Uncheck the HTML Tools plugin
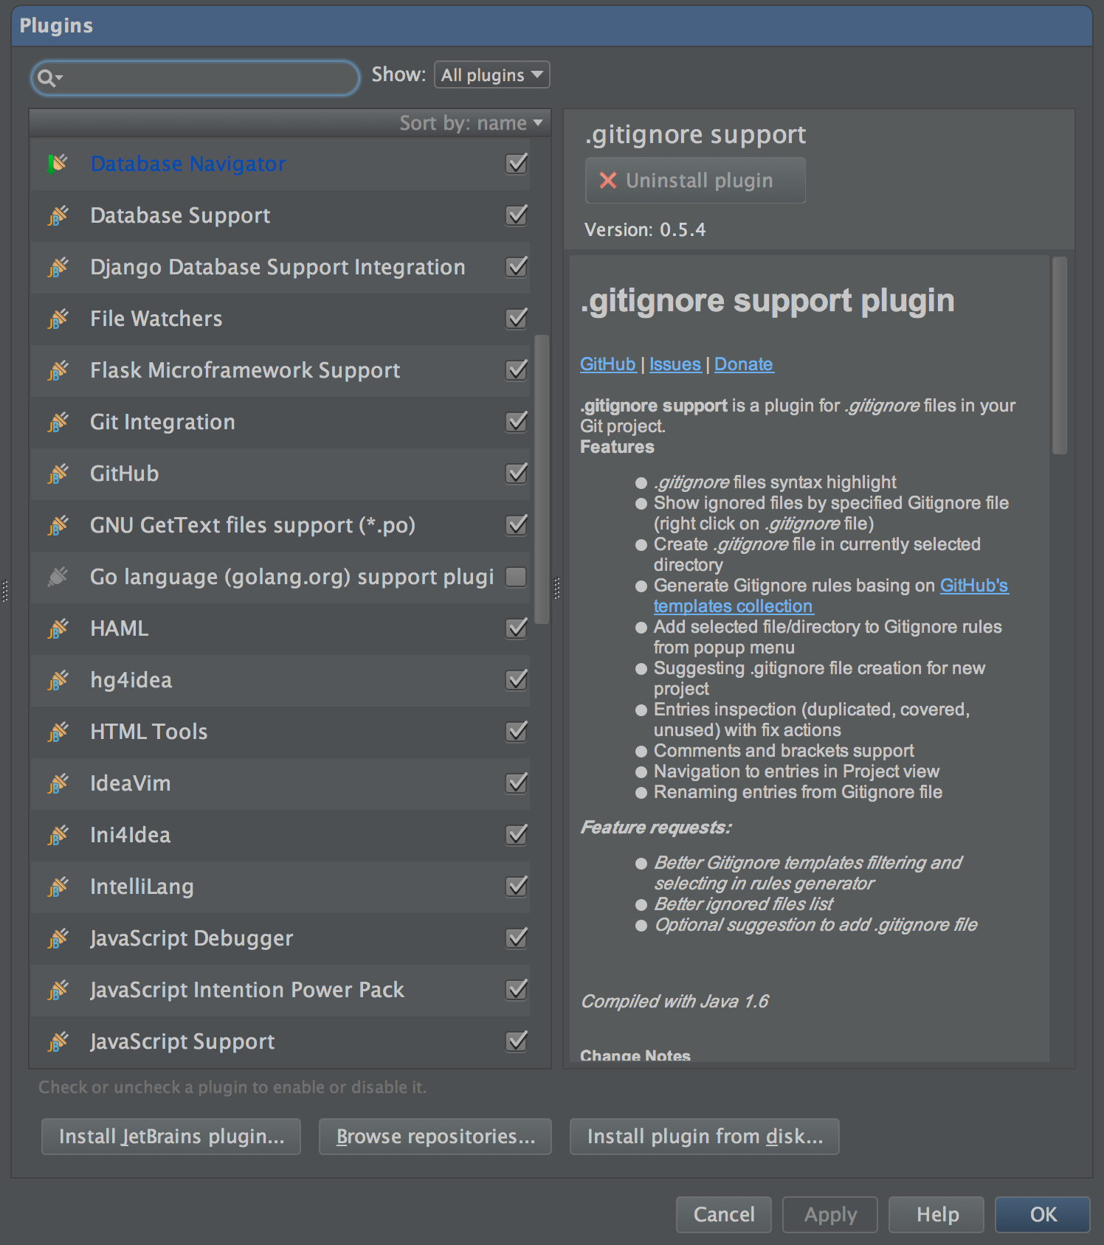The image size is (1104, 1245). point(517,731)
